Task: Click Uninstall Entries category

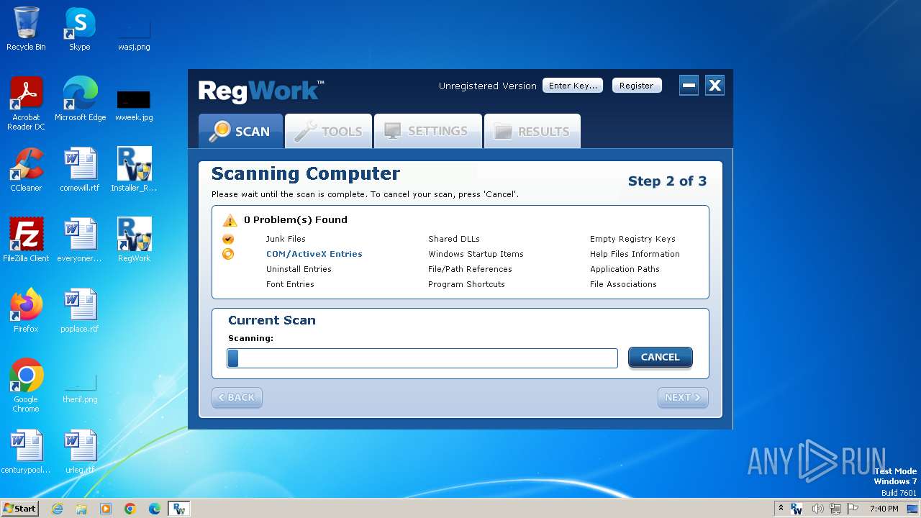Action: [x=299, y=269]
